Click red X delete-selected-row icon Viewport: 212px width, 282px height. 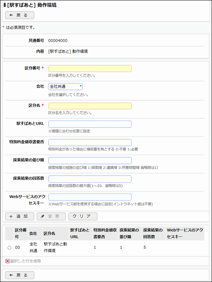pos(8,261)
